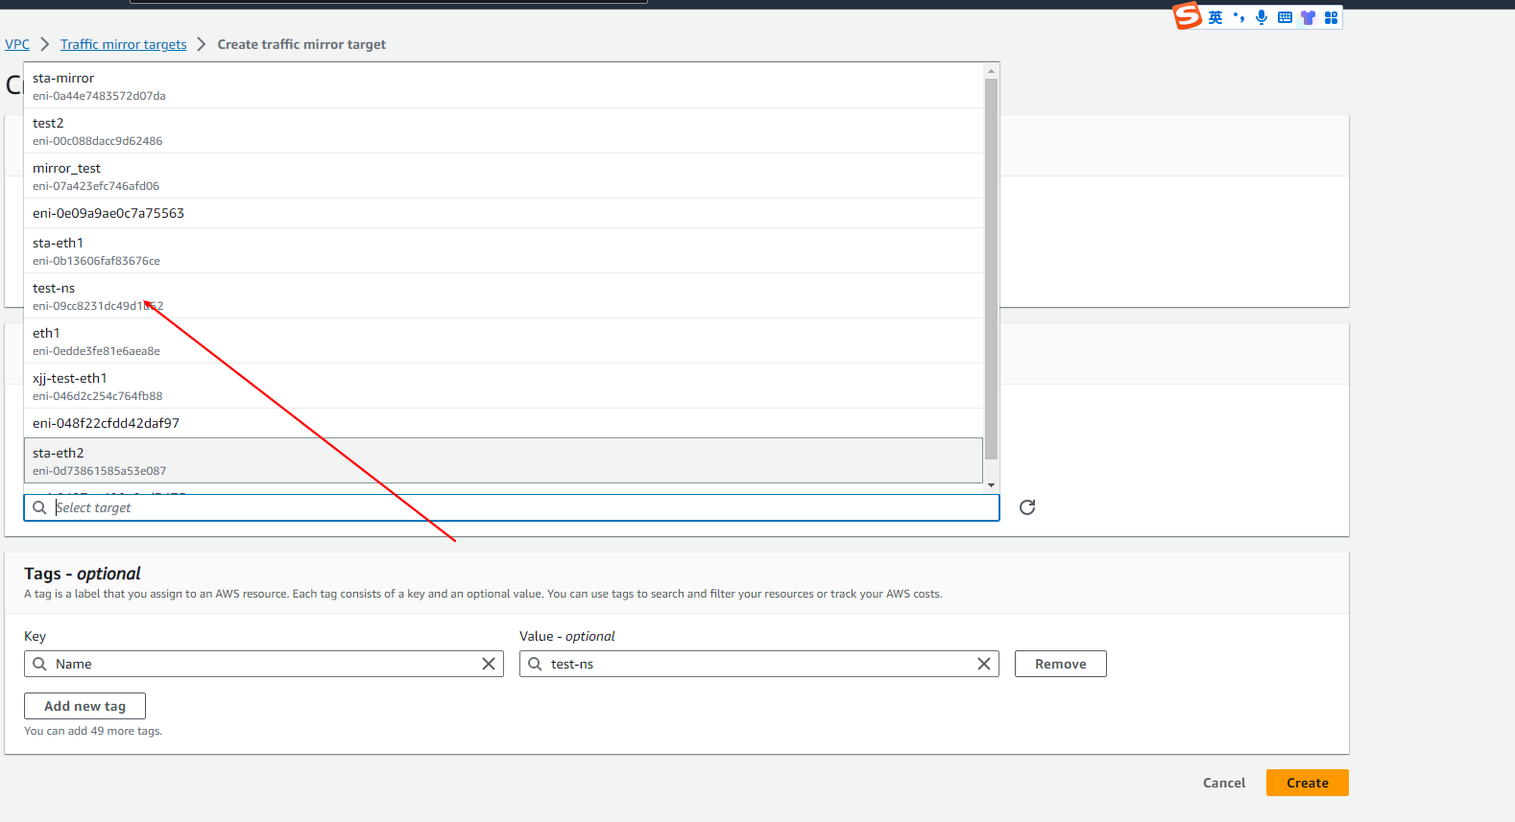Image resolution: width=1515 pixels, height=822 pixels.
Task: Click the tag Value field containing test-ns
Action: point(759,664)
